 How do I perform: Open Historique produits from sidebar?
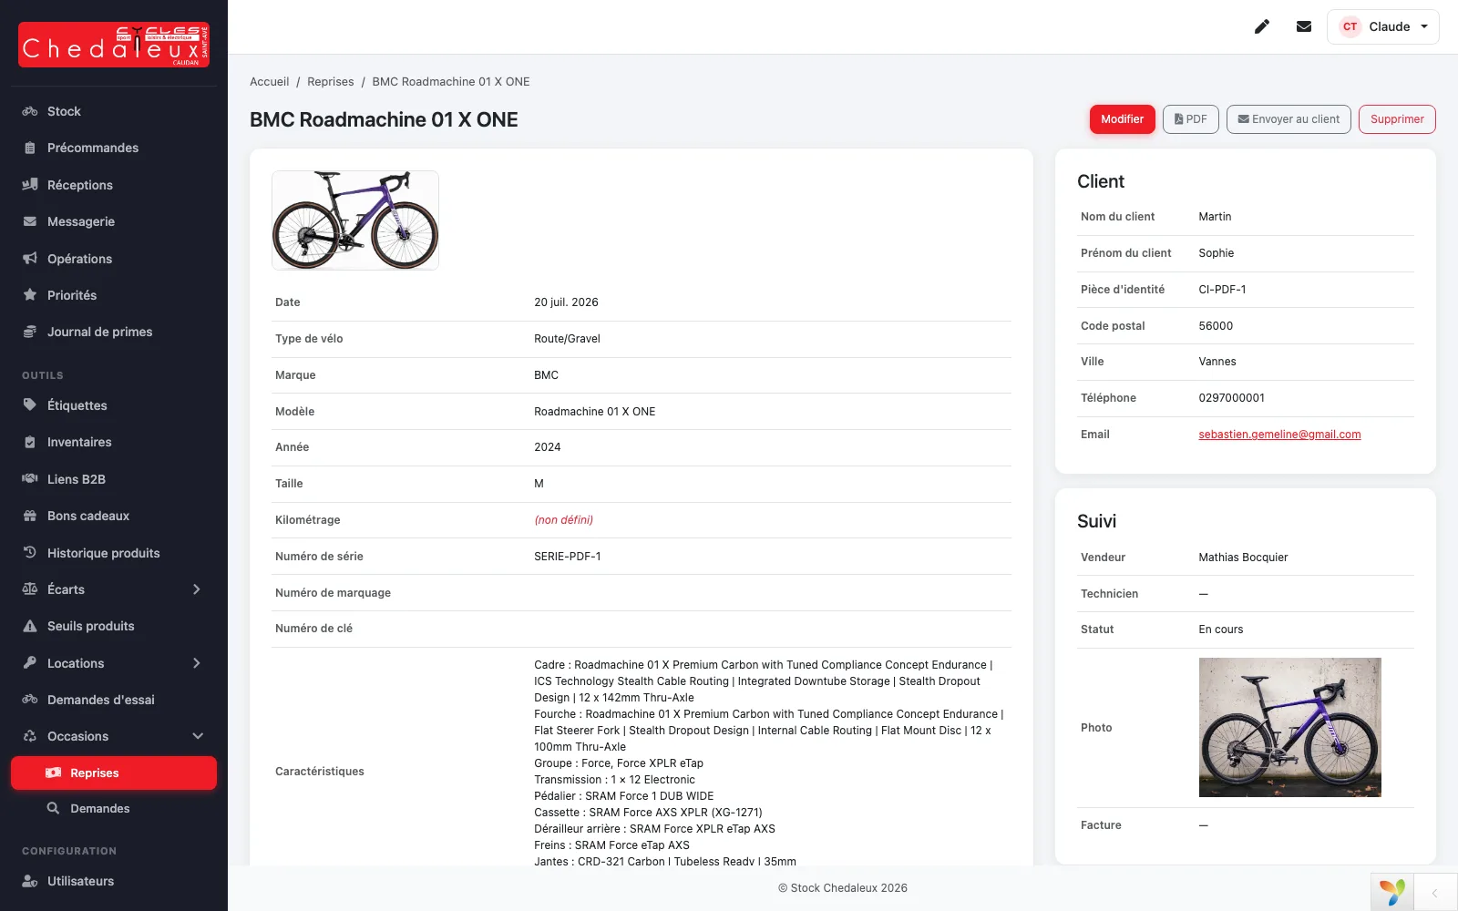coord(114,553)
